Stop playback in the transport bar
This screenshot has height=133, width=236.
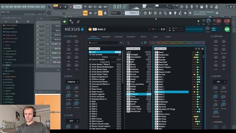[65, 7]
